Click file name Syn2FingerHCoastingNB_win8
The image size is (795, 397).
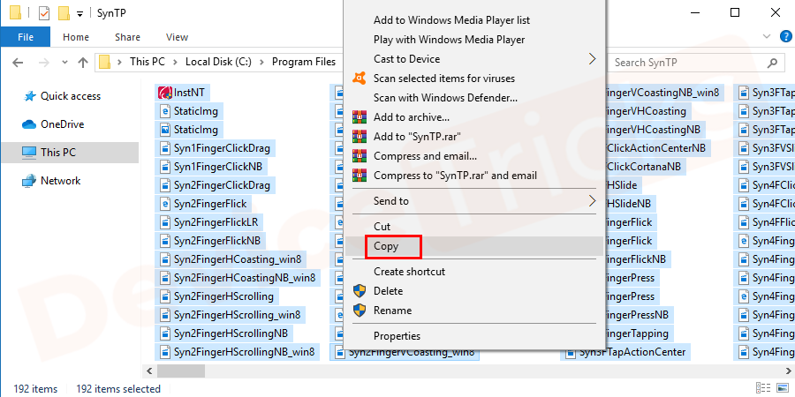pos(245,278)
